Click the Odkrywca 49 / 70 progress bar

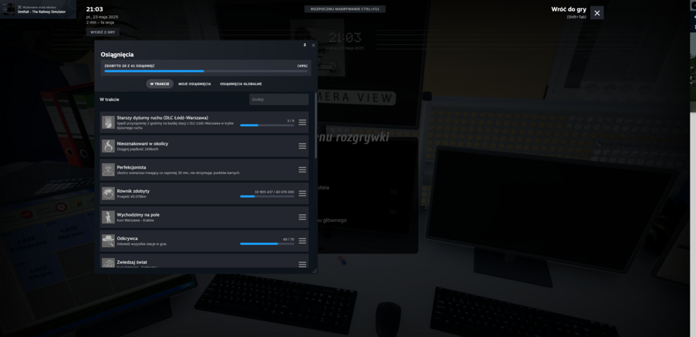tap(267, 244)
